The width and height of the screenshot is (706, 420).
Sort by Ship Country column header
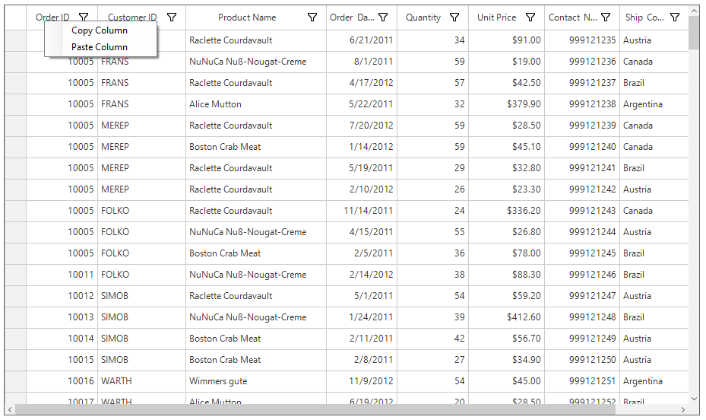click(644, 17)
